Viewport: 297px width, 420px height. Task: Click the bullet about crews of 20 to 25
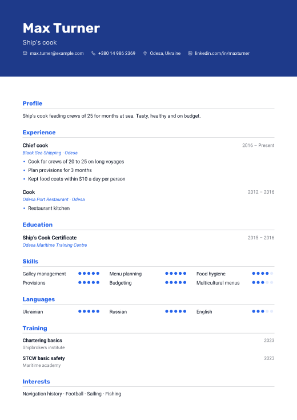coord(76,162)
